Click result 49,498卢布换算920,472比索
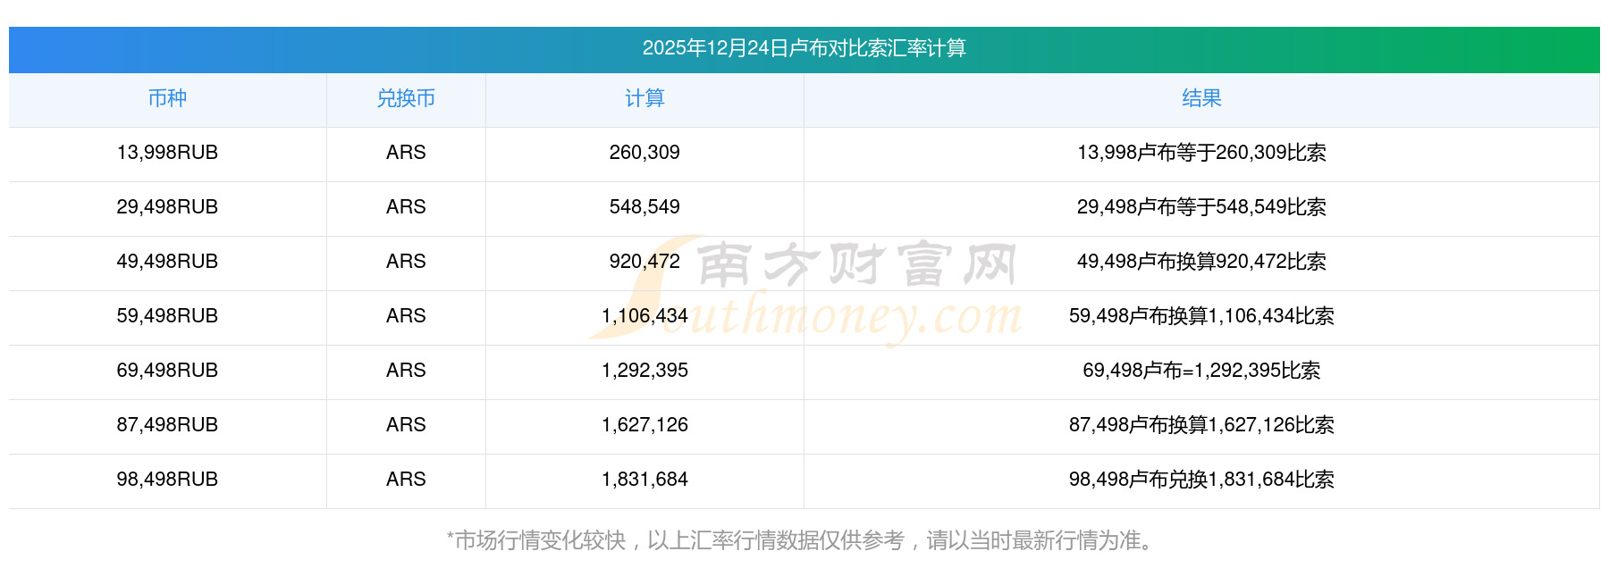1609x568 pixels. [x=1201, y=262]
